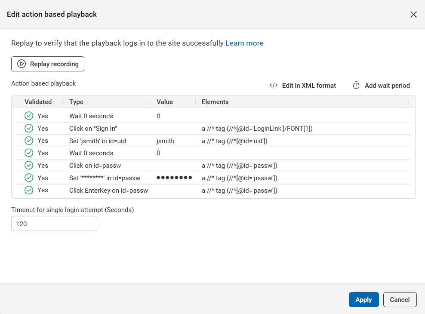This screenshot has width=425, height=314.
Task: Click the validated icon on masked password Set step
Action: point(29,178)
